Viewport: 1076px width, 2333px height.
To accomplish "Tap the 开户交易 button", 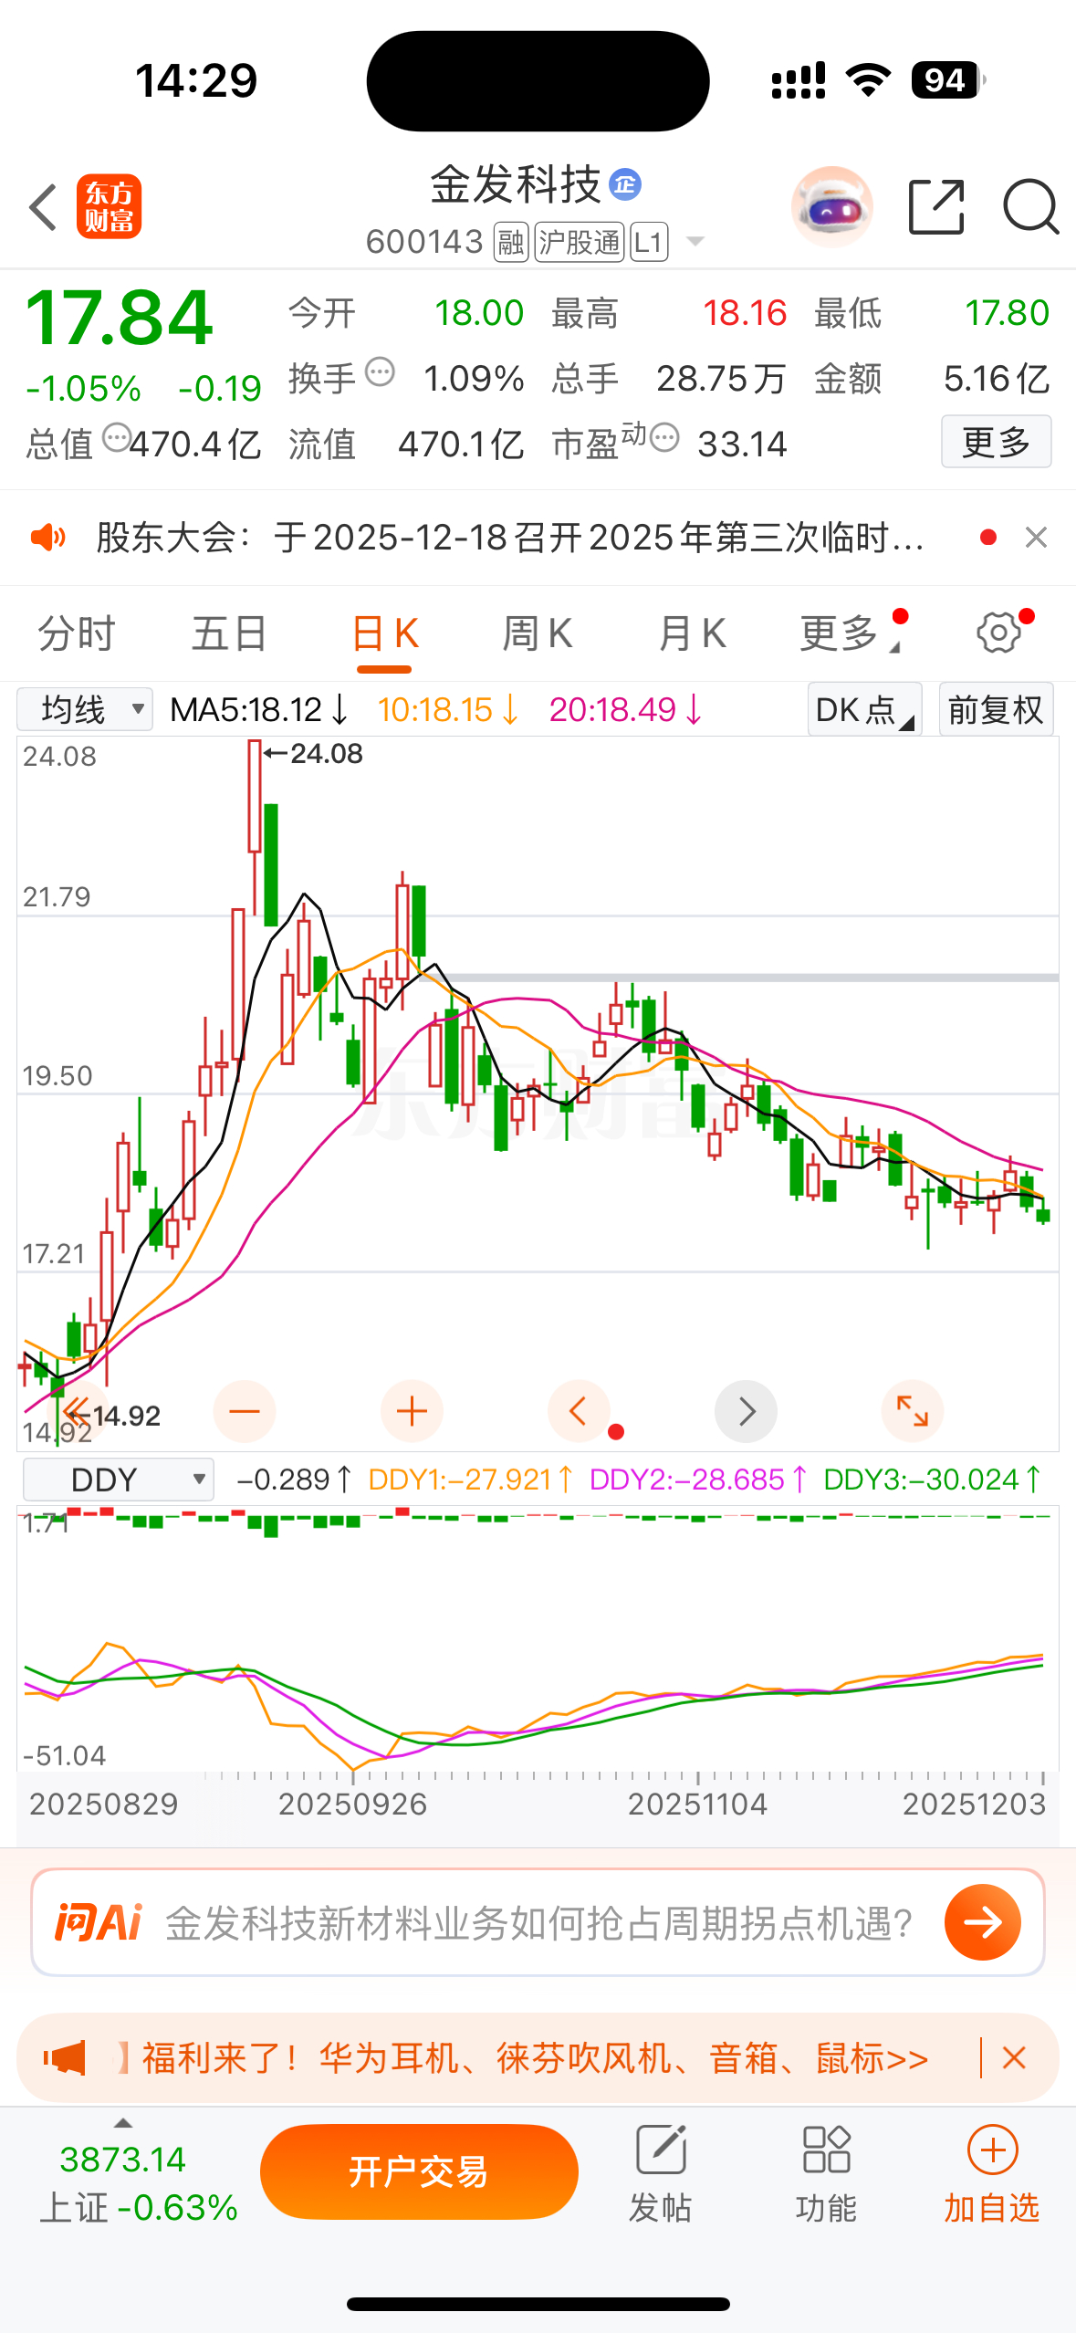I will pos(419,2171).
